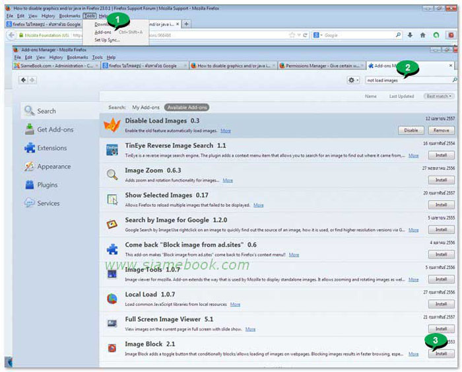Click the Image Tools add-on icon
462x372 pixels.
point(112,274)
